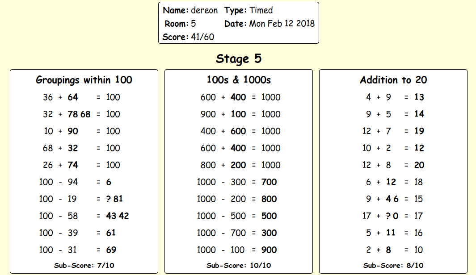This screenshot has width=476, height=275.
Task: Click answer 64 in the '36 +' row
Action: pos(73,97)
